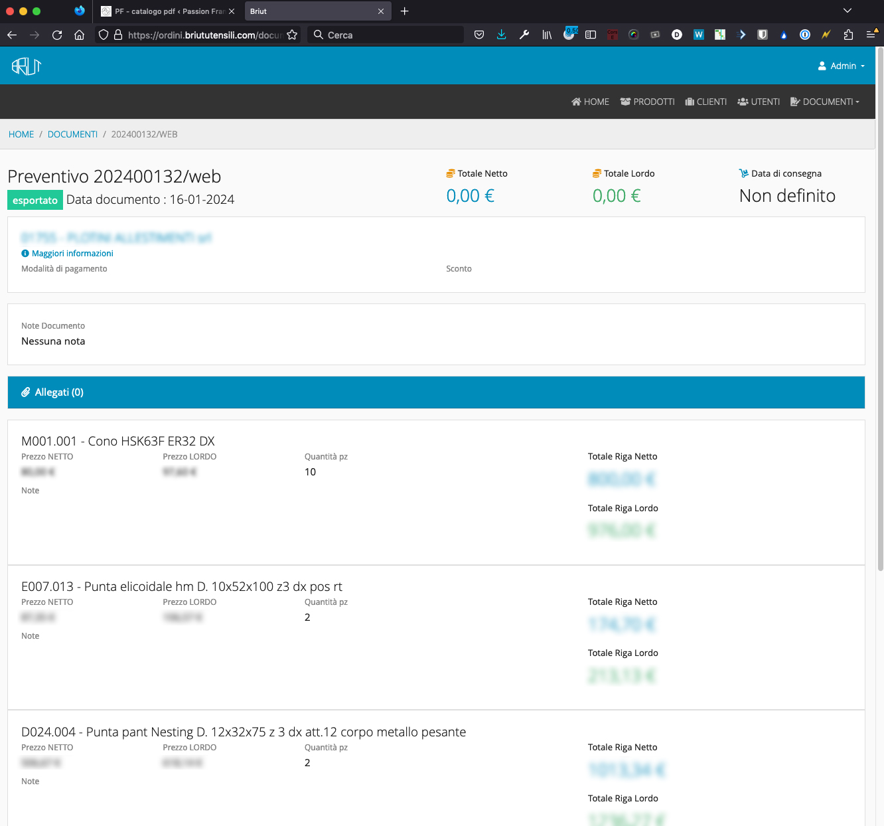The image size is (884, 826).
Task: Open the Firefox application menu
Action: coord(871,35)
